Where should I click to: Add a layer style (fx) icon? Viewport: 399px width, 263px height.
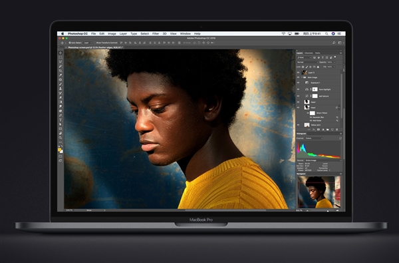(x=313, y=129)
